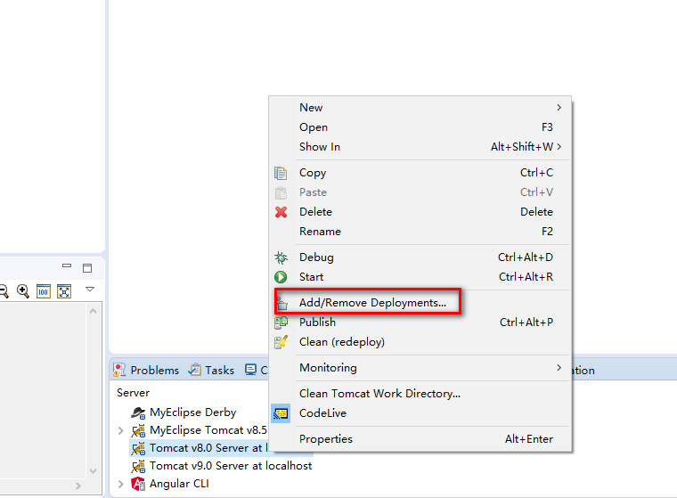Click the Publish icon
Image resolution: width=677 pixels, height=498 pixels.
point(281,322)
